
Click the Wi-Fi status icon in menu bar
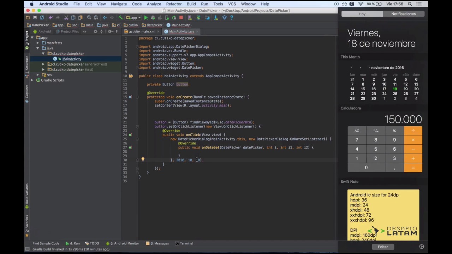coord(361,4)
